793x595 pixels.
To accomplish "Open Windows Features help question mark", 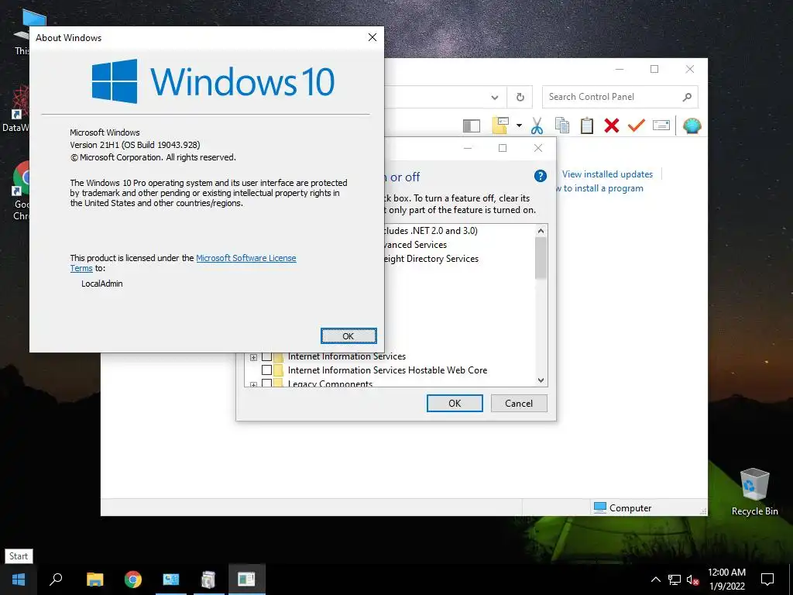I will (540, 176).
